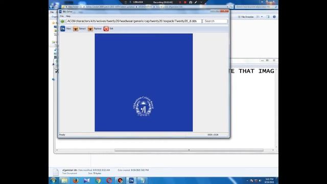Click the camera screenshot icon in recorder bar
The image size is (327, 184).
pos(191,2)
